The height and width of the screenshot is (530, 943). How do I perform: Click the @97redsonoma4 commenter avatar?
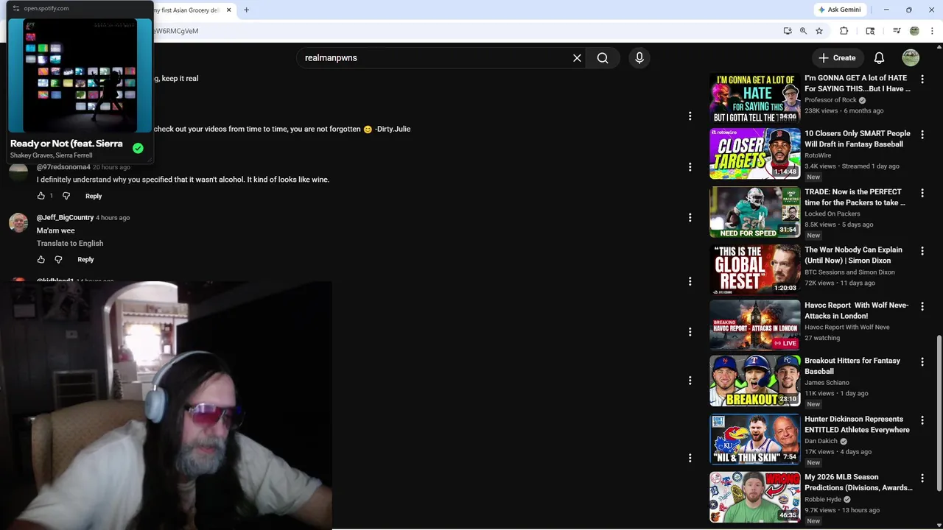[x=18, y=172]
